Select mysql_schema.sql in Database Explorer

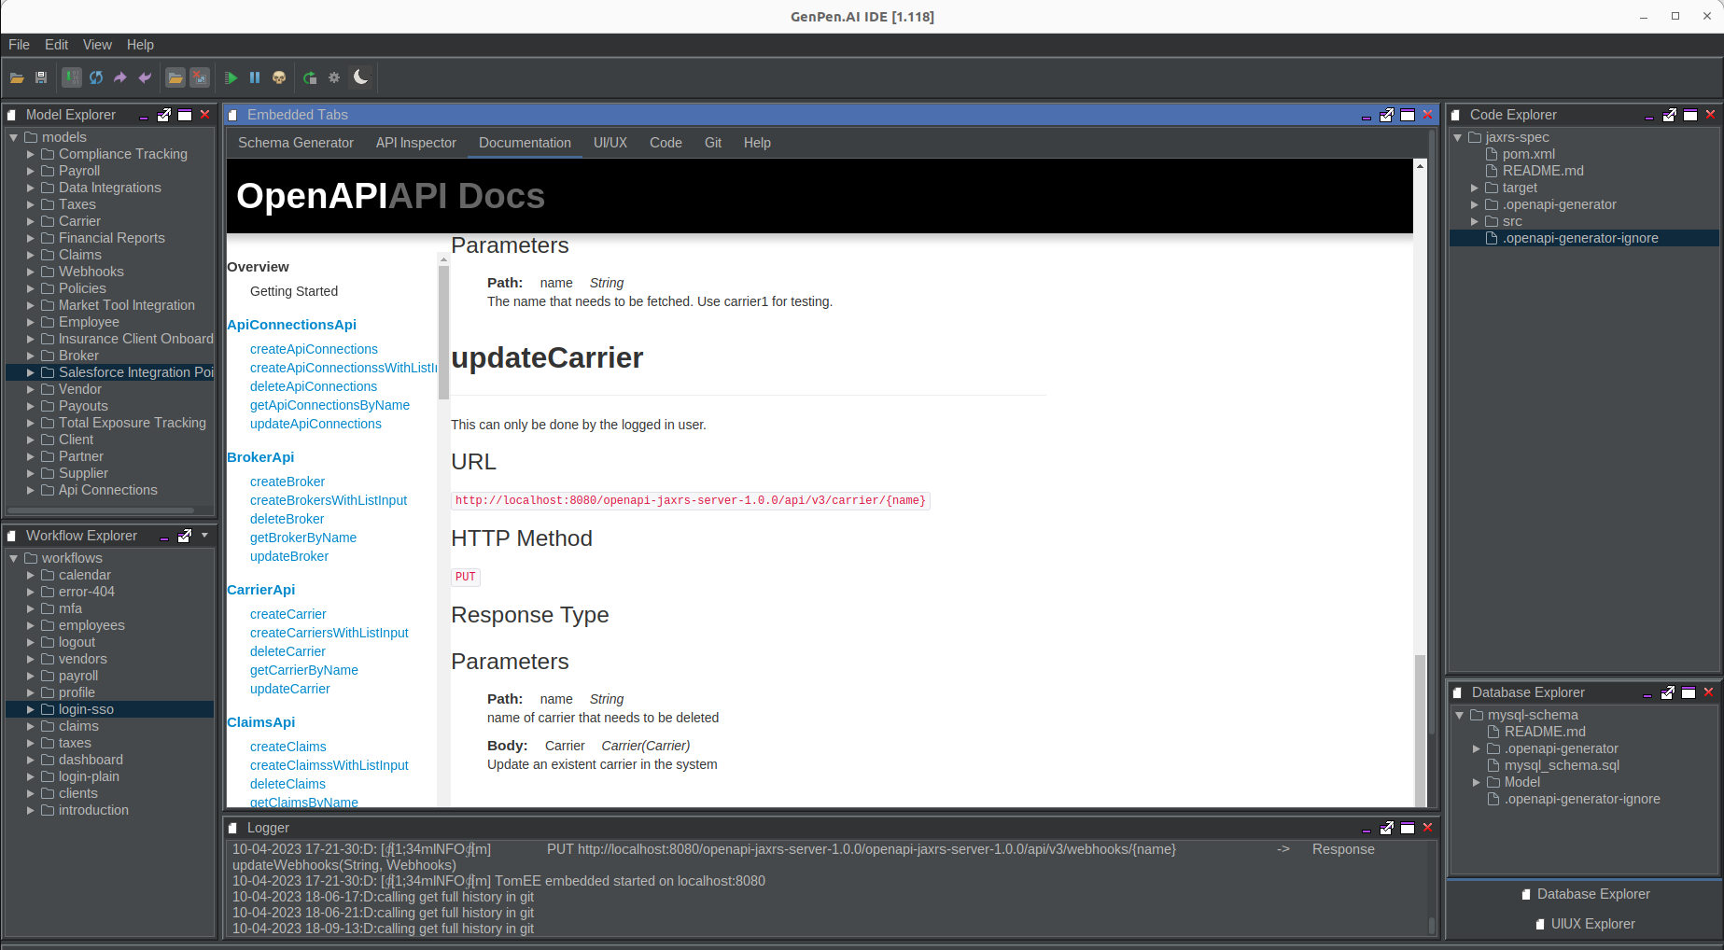coord(1562,765)
